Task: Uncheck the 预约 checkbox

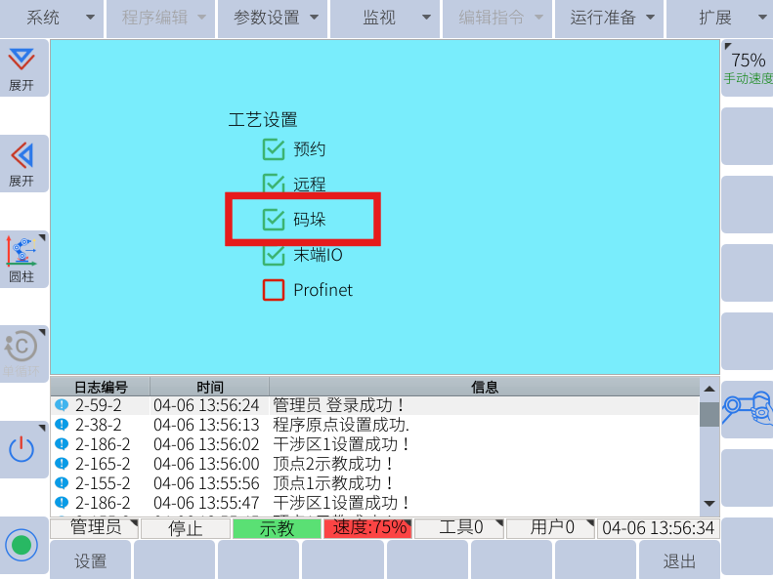Action: coord(274,149)
